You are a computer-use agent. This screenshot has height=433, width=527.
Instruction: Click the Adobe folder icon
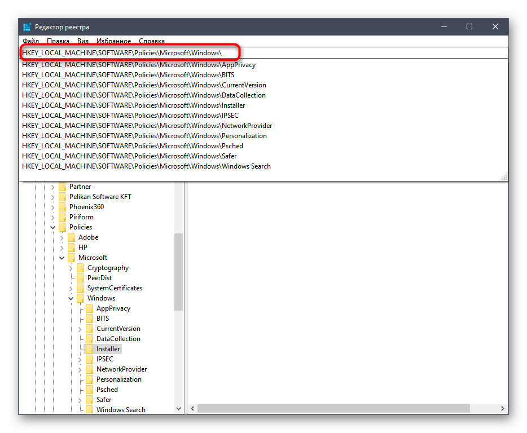click(x=71, y=237)
